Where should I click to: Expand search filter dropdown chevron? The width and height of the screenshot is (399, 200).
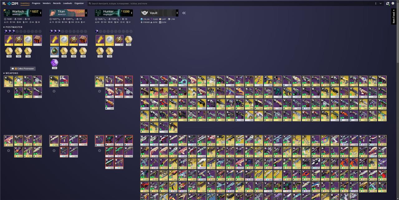pos(381,3)
